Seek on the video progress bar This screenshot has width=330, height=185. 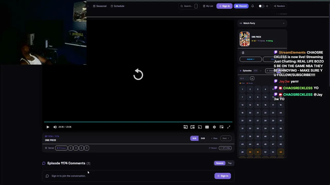tap(138, 122)
